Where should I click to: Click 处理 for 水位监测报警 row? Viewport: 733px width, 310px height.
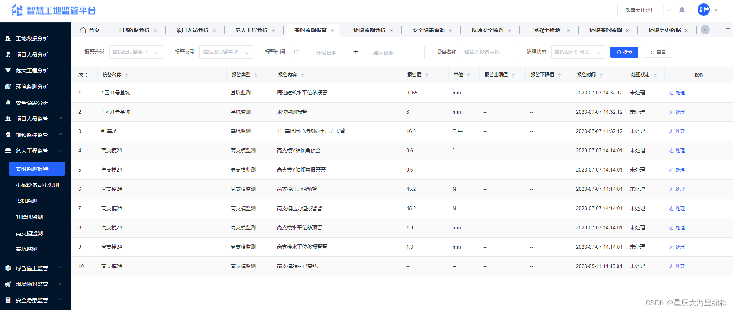tap(677, 112)
